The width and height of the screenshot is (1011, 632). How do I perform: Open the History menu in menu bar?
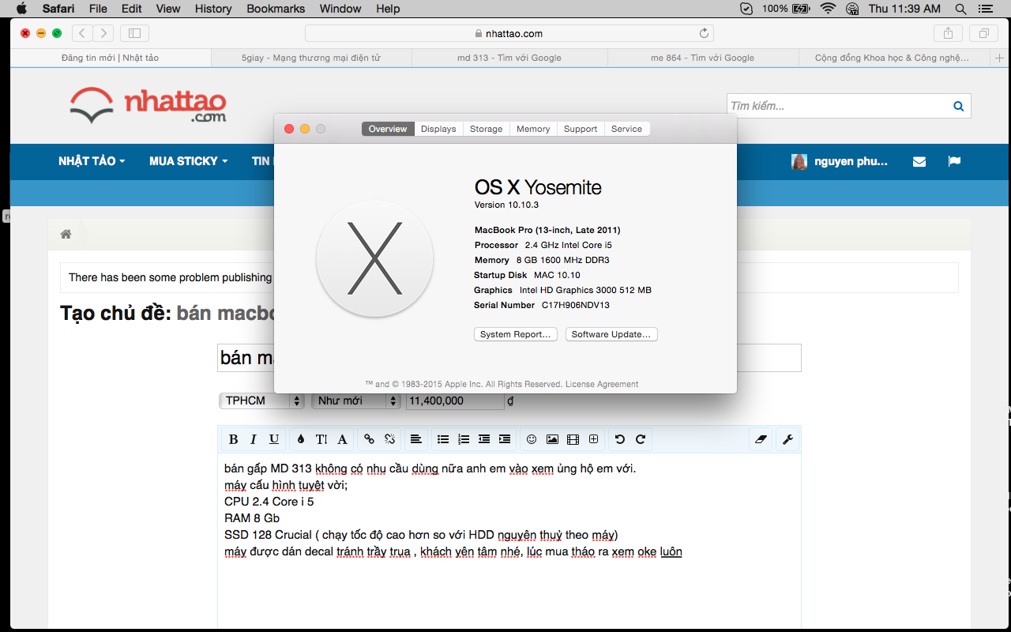[213, 9]
